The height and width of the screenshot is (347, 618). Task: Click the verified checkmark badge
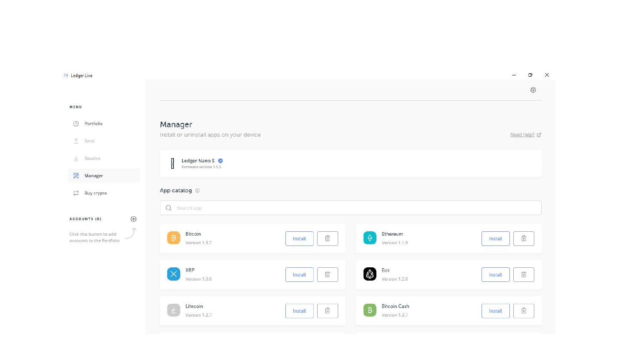221,161
